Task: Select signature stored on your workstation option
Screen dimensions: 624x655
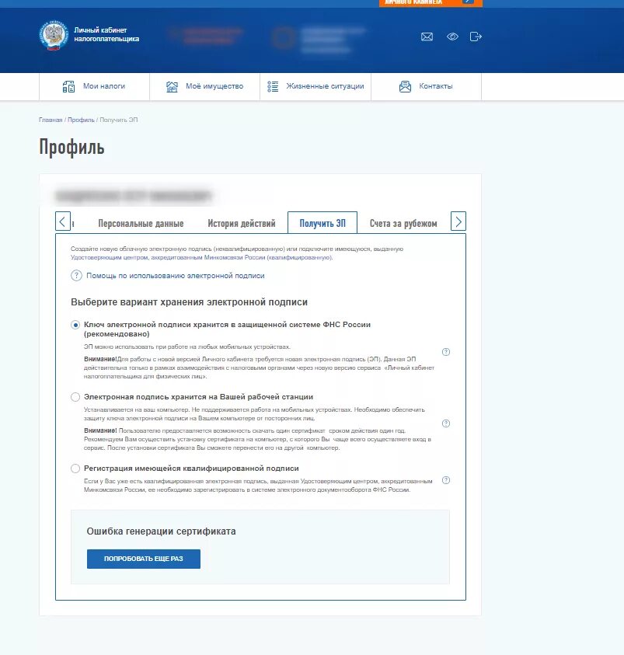Action: [75, 397]
